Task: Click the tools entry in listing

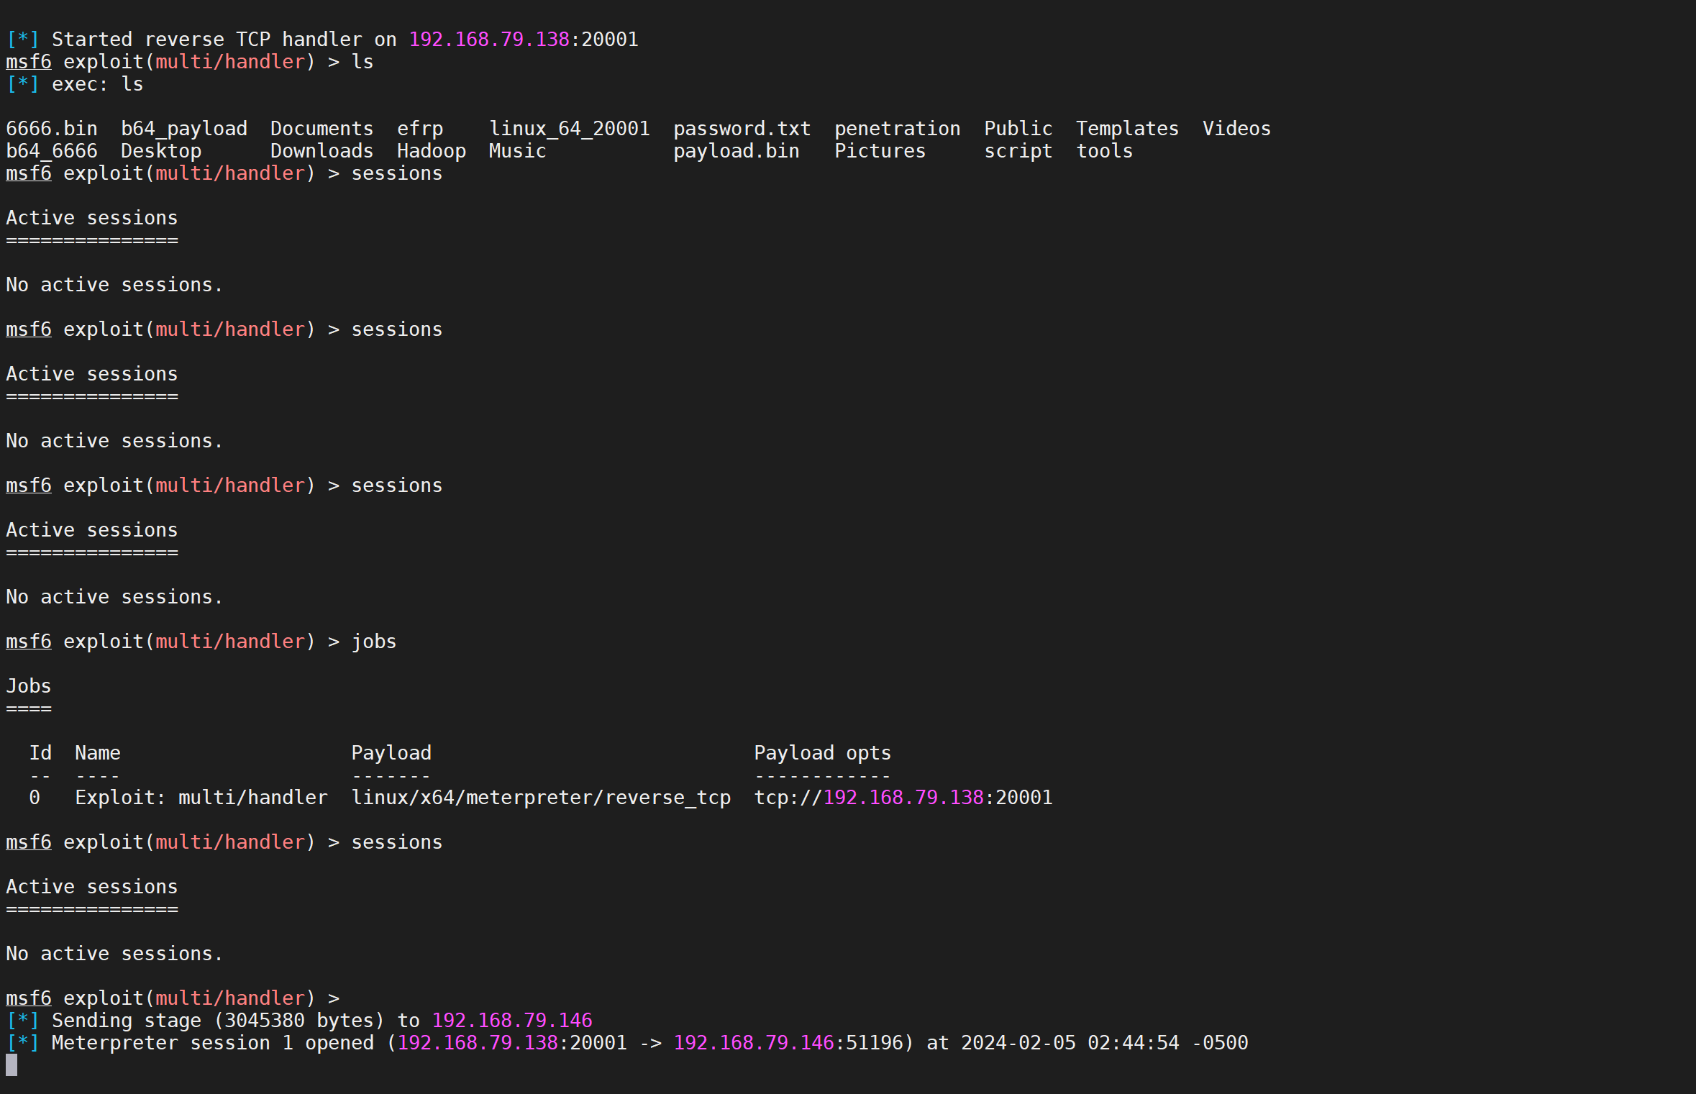Action: (x=1105, y=151)
